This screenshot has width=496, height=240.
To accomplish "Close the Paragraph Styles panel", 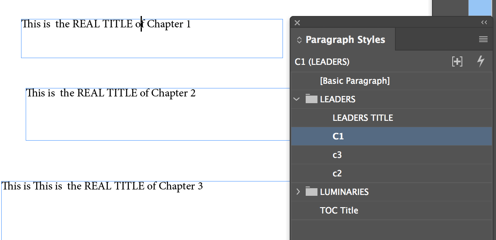I will [297, 23].
